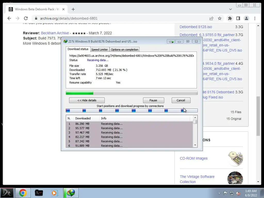
Task: Bookmark this page with the star icon
Action: 220,18
